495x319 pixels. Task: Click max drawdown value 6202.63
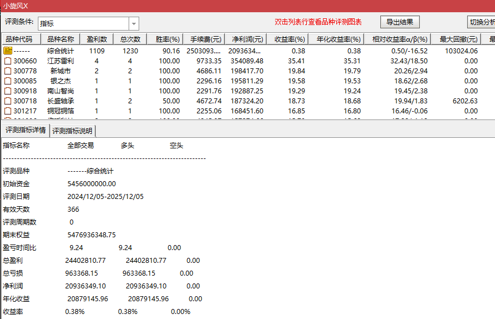pos(465,101)
